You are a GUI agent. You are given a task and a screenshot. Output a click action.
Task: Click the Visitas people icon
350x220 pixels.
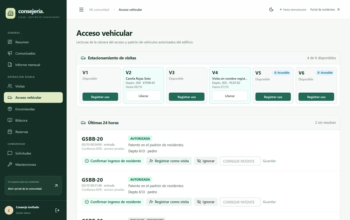[10, 86]
